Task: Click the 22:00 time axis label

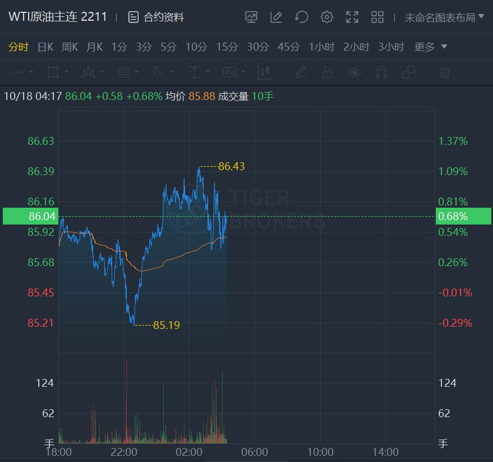Action: point(124,452)
